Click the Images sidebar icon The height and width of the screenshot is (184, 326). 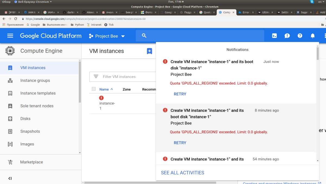10,144
